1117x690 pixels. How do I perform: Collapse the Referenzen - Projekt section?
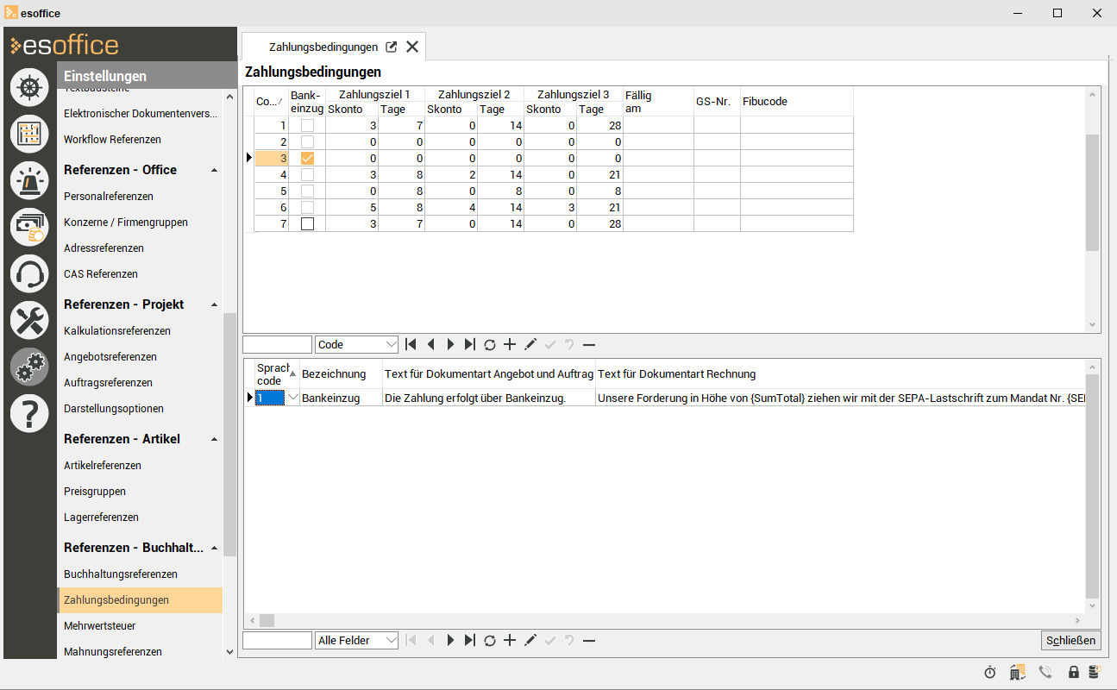point(215,304)
